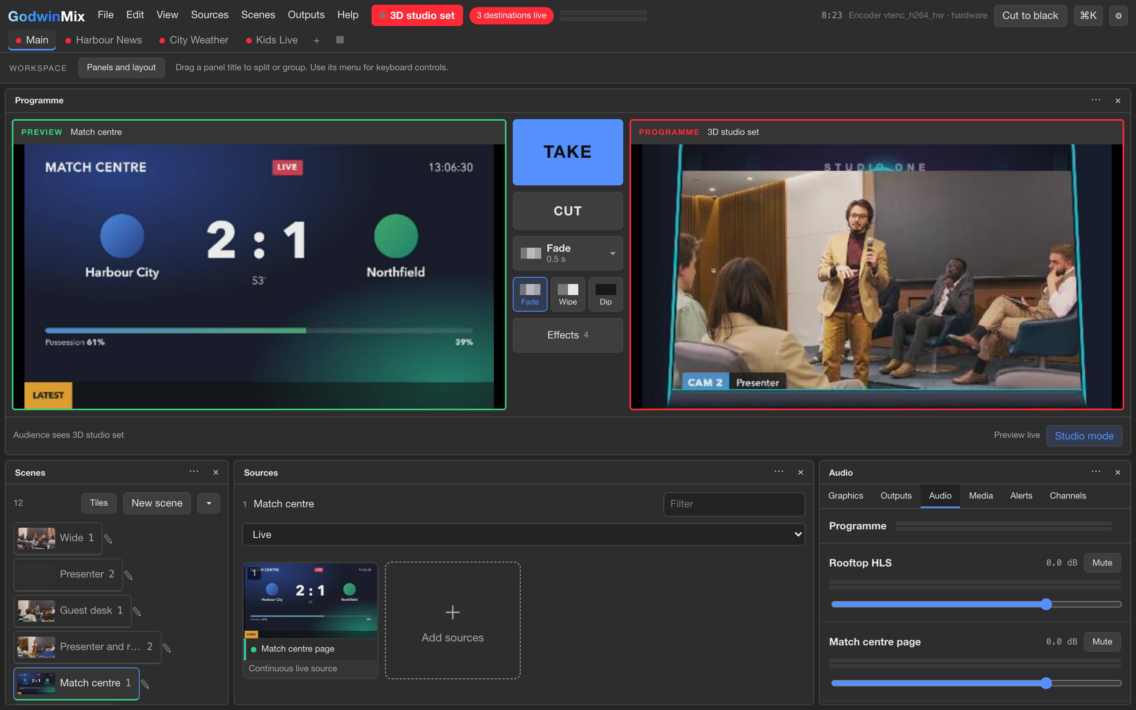The width and height of the screenshot is (1136, 710).
Task: Click the 3 destinations live badge
Action: point(511,15)
